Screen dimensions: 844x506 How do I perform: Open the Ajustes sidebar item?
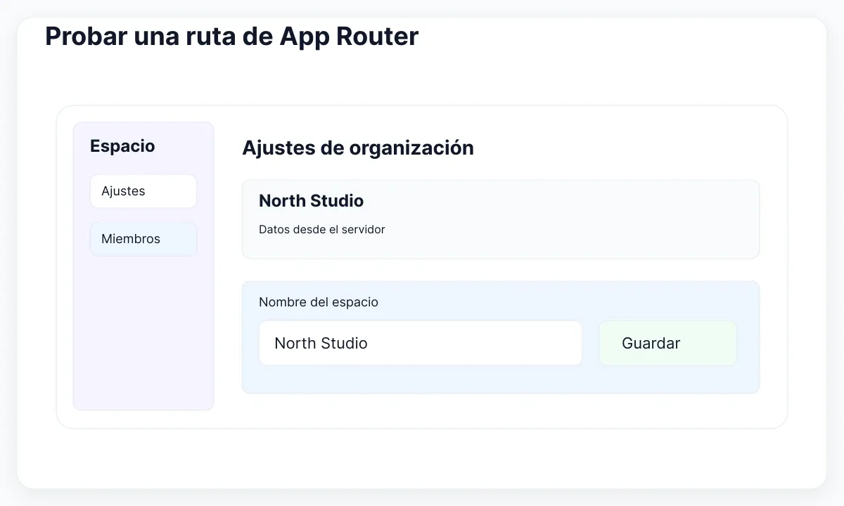pyautogui.click(x=143, y=191)
